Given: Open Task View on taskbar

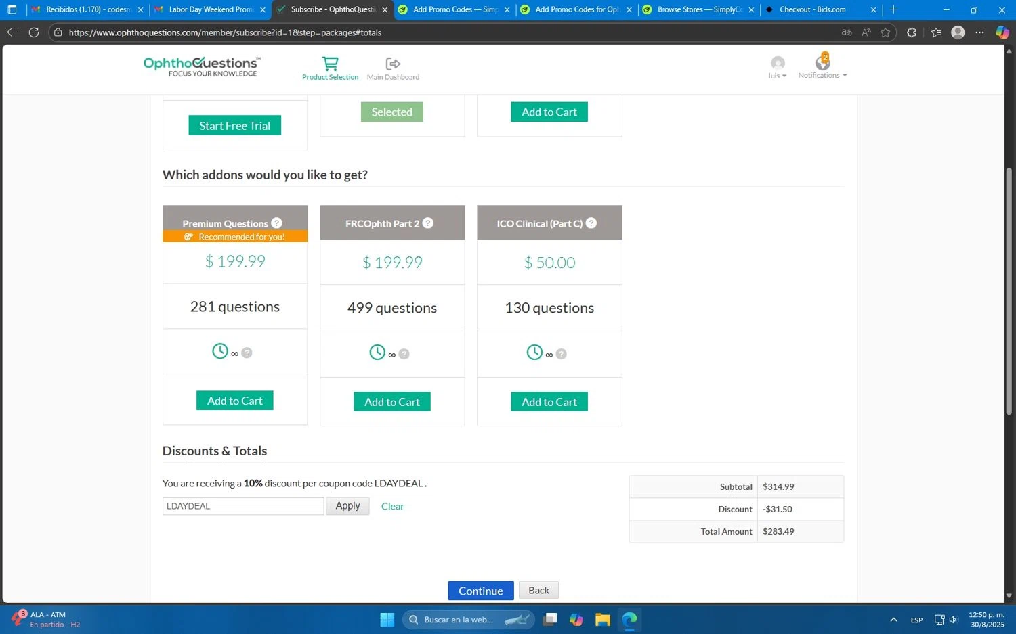Looking at the screenshot, I should click(550, 620).
